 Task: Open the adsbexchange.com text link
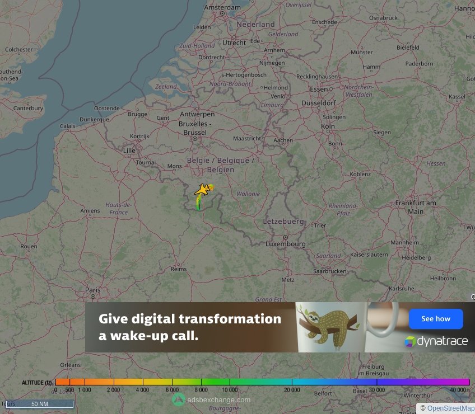218,400
